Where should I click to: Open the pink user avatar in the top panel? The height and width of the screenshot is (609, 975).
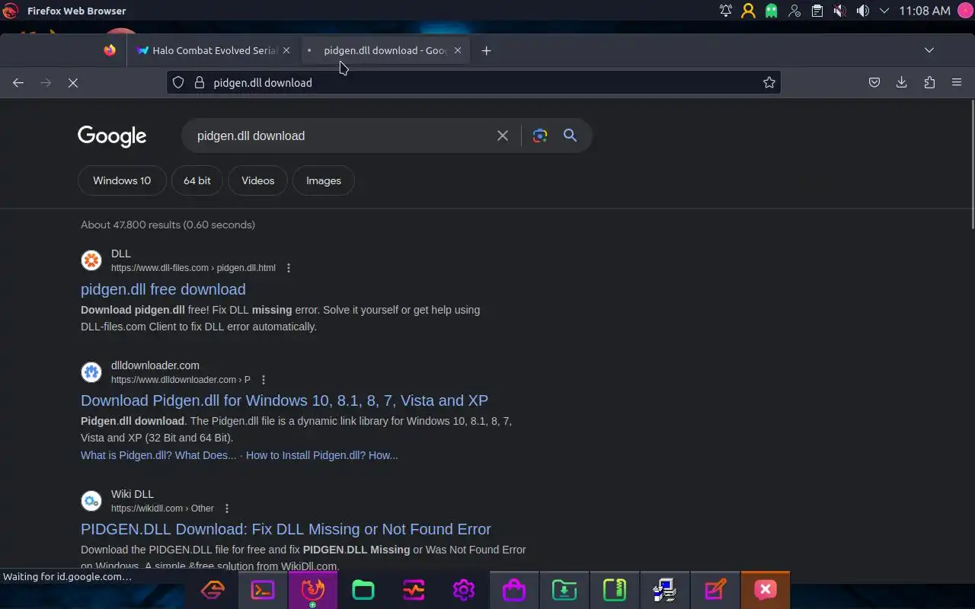tap(964, 11)
